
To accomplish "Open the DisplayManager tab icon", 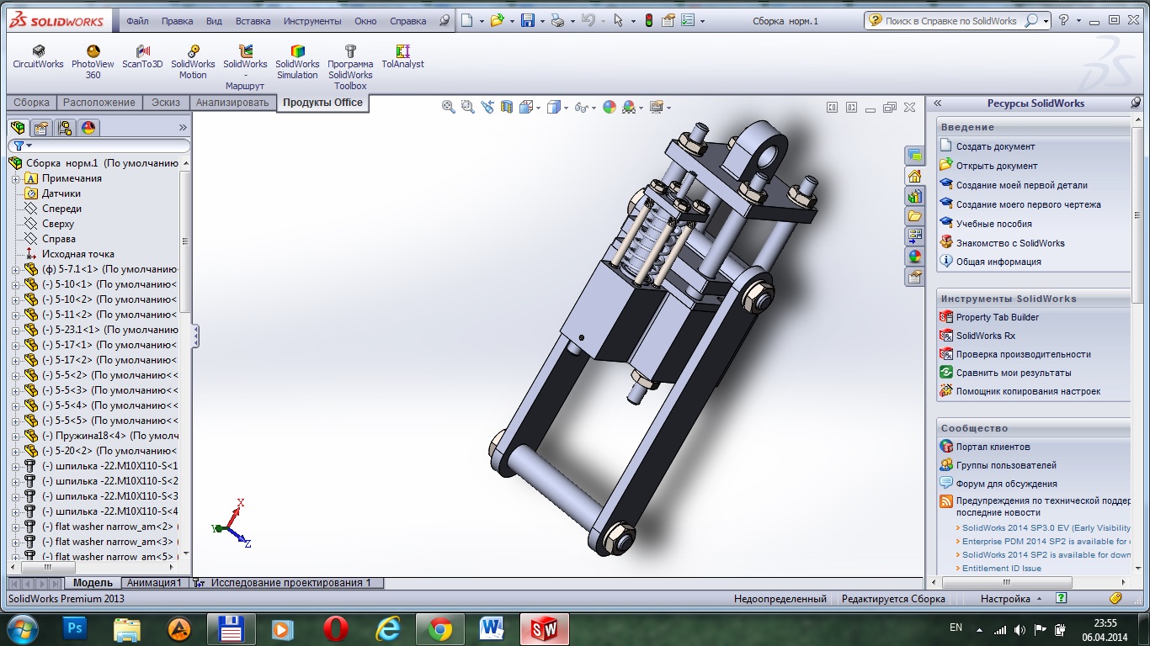I will pos(88,128).
